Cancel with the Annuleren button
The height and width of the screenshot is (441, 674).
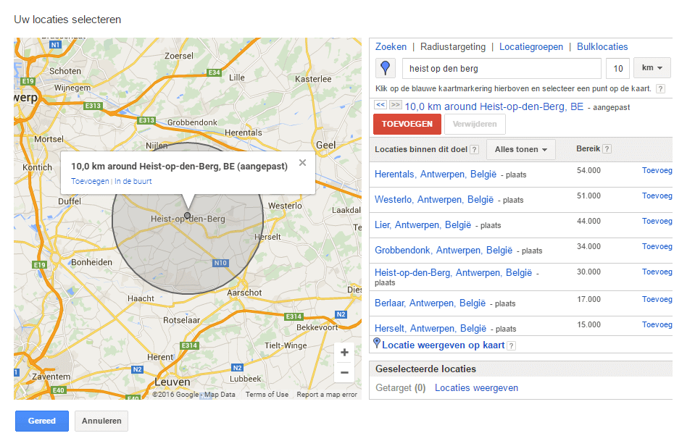pos(101,421)
